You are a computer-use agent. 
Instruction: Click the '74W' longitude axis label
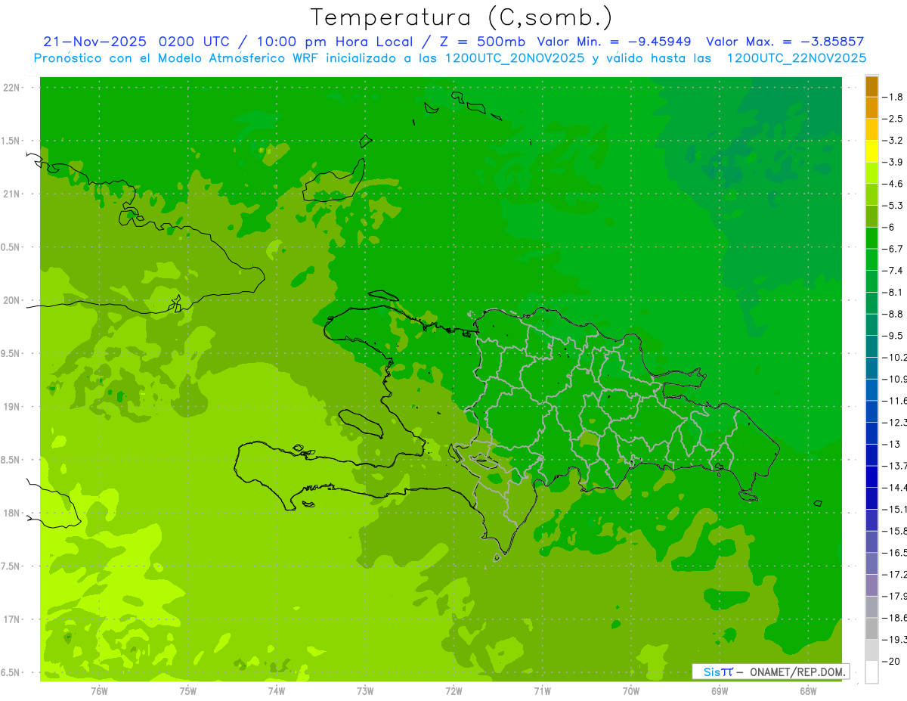click(x=277, y=691)
